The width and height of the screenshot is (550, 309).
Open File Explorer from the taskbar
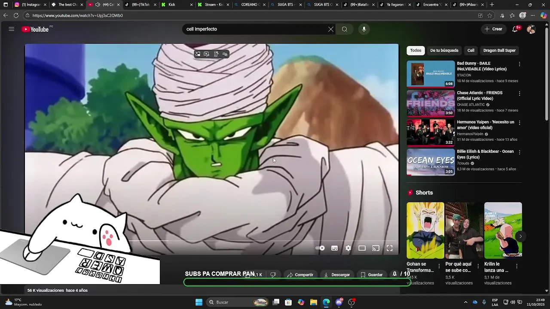coord(314,302)
